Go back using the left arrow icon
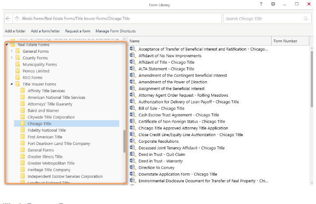Image resolution: width=316 pixels, height=204 pixels. click(8, 19)
